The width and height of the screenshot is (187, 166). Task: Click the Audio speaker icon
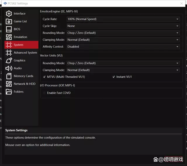tap(9, 68)
